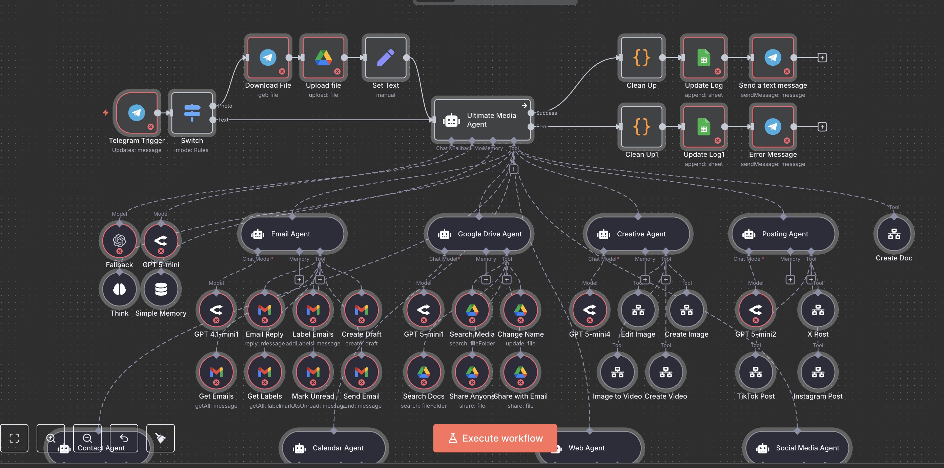Click the Clean Up code node

641,58
